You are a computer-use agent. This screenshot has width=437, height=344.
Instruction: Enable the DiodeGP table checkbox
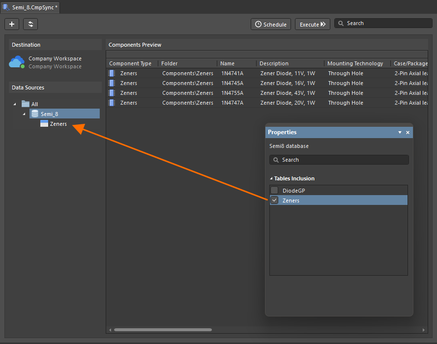click(x=274, y=191)
